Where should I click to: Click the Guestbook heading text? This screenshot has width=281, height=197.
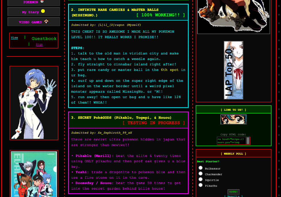pos(44,38)
